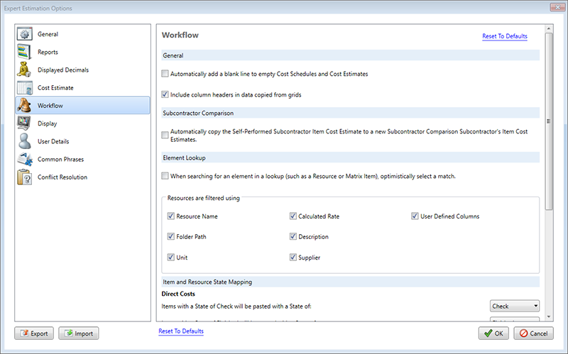
Task: Click the Reports chart icon
Action: pos(26,52)
